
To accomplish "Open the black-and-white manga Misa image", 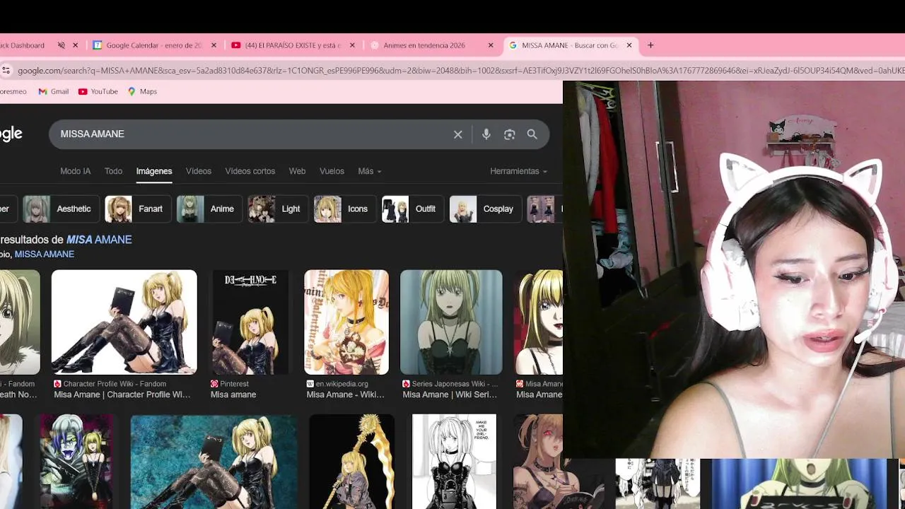I will click(454, 462).
